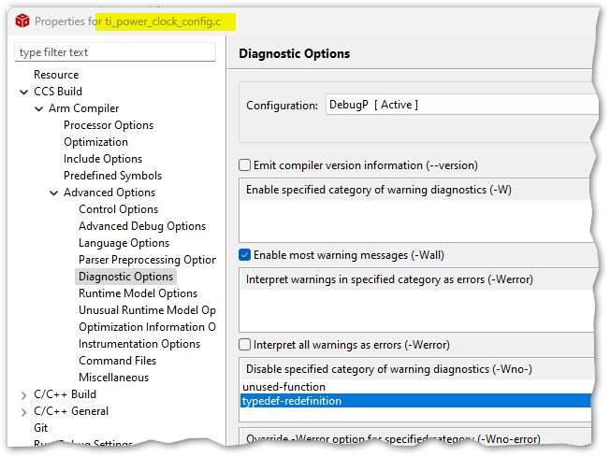Open Runtime Model Options page

138,293
